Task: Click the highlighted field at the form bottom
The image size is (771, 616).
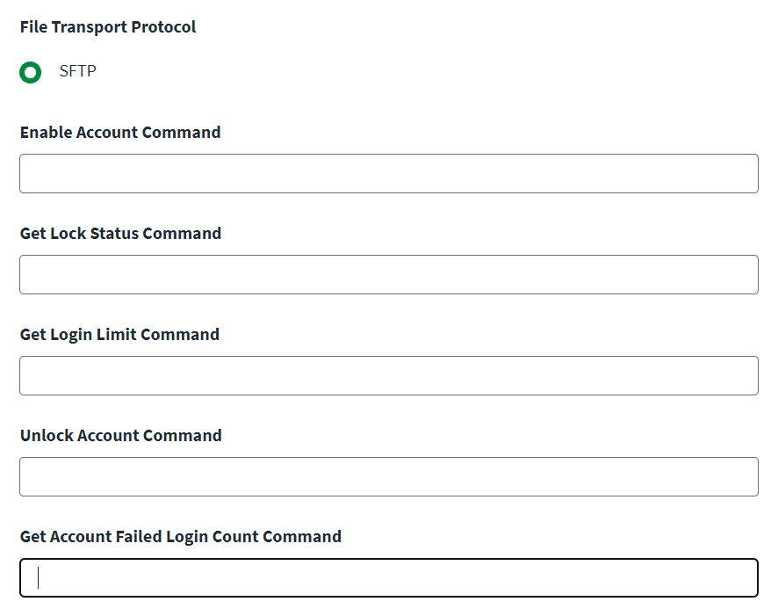Action: pos(389,577)
